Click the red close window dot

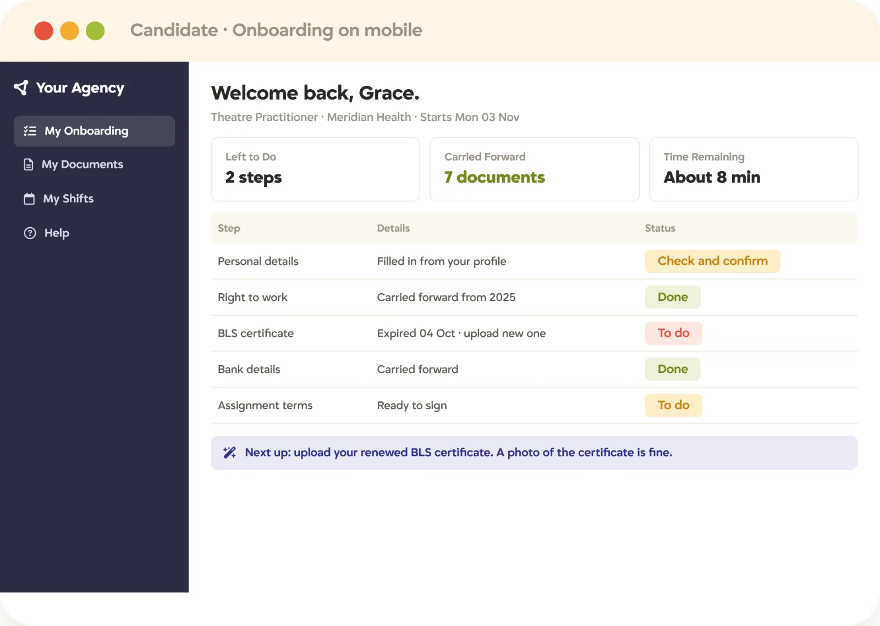[44, 31]
